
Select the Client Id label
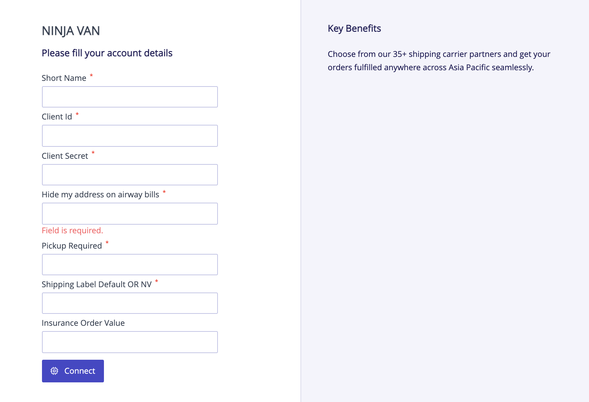[57, 116]
